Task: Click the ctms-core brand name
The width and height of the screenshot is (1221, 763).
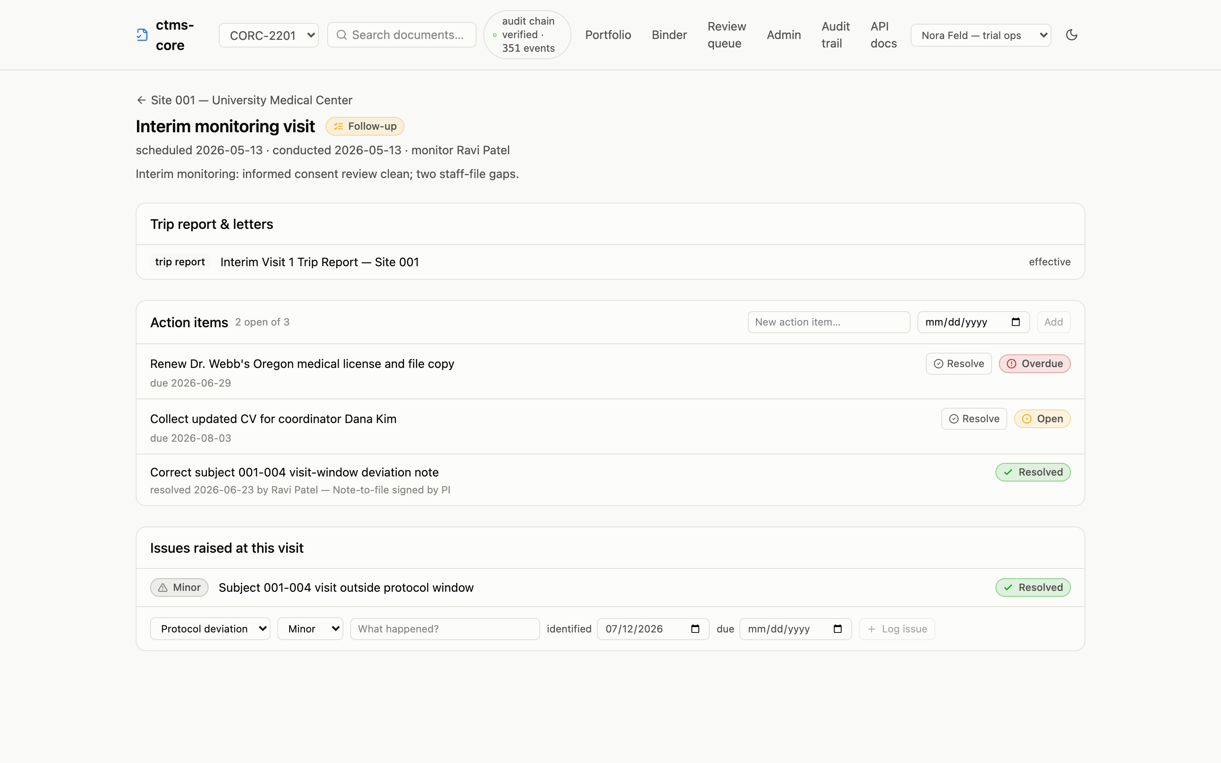Action: [175, 35]
